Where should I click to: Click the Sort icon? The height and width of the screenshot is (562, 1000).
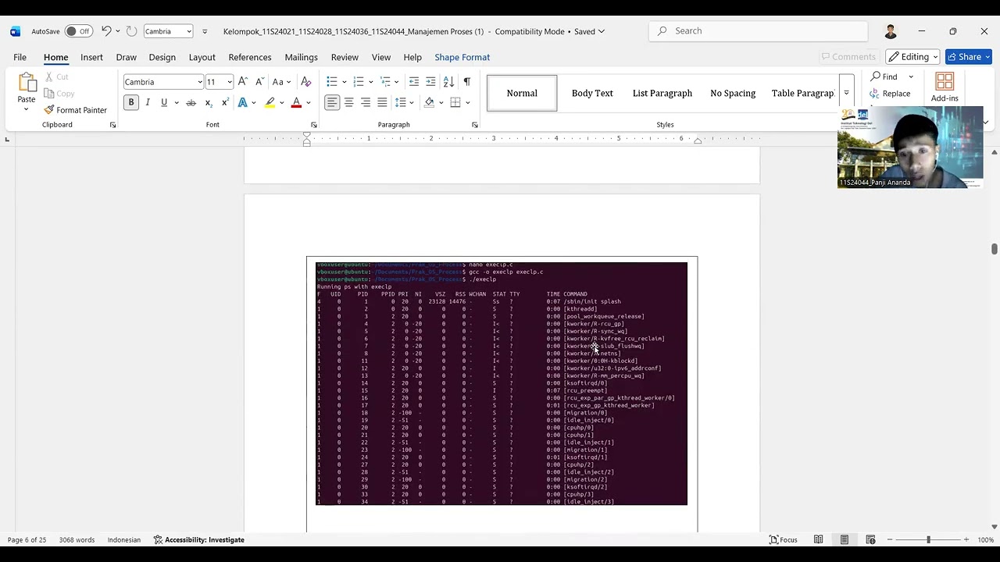coord(448,82)
